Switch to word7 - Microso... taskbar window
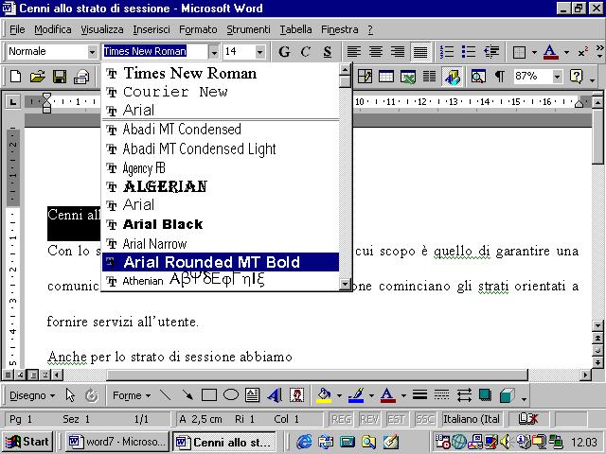Image resolution: width=606 pixels, height=454 pixels. coord(116,442)
